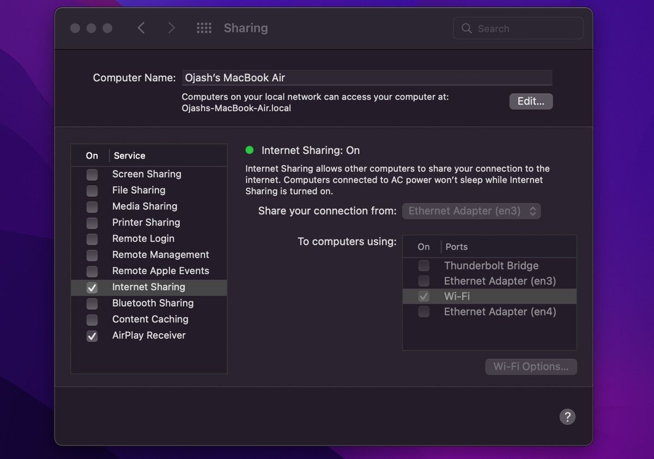
Task: Click the yellow minimize window button
Action: tap(92, 28)
